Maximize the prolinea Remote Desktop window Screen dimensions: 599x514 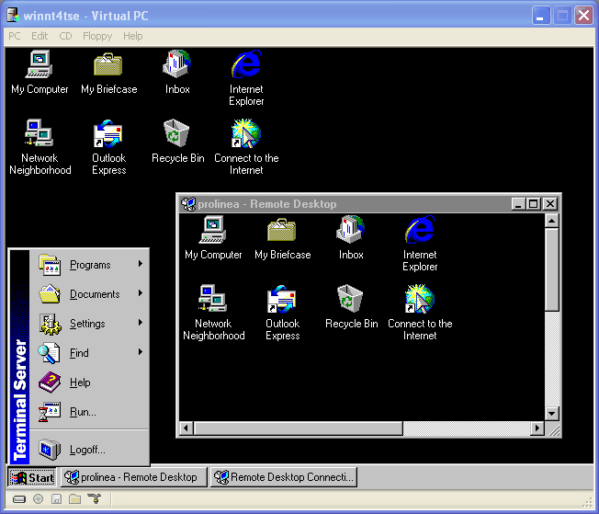[x=533, y=204]
